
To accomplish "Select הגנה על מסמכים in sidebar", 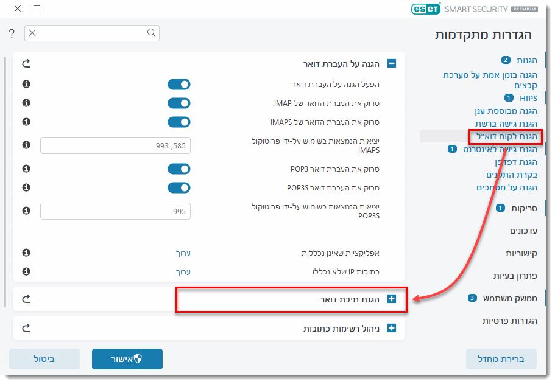I will pos(506,187).
